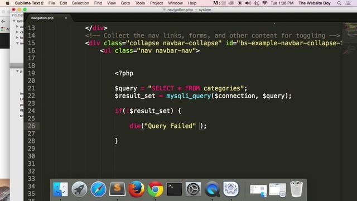Open the Sublime Text 2 application menu
This screenshot has width=357, height=201.
29,3
